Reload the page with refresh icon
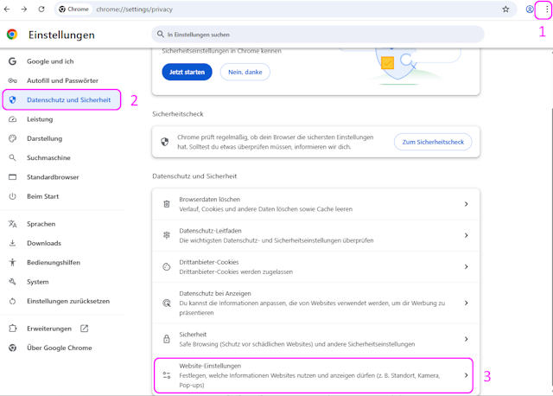553x396 pixels. point(41,10)
